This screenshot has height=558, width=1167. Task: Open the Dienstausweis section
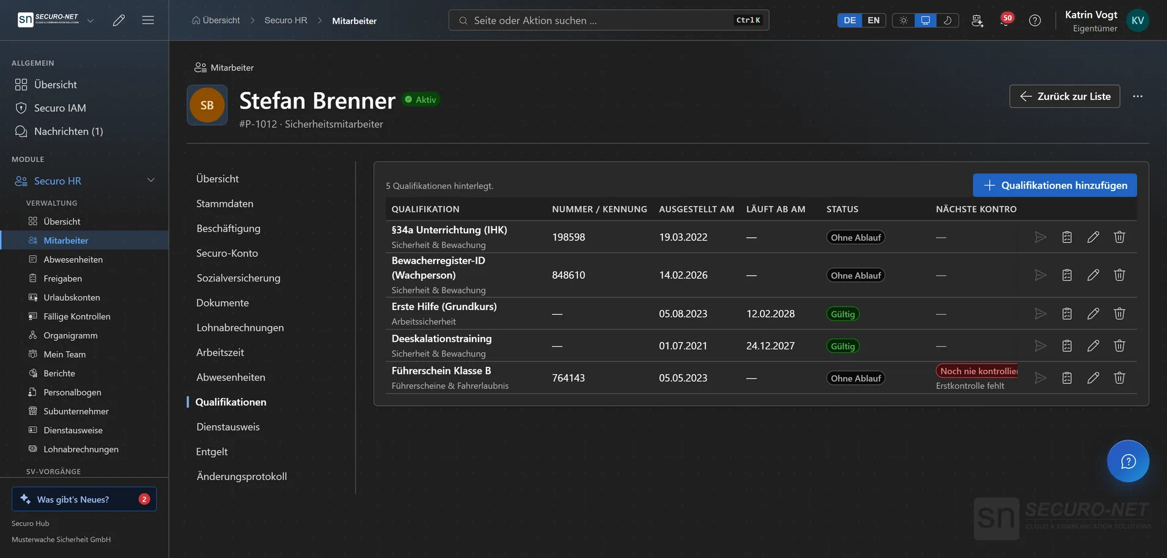click(x=228, y=427)
